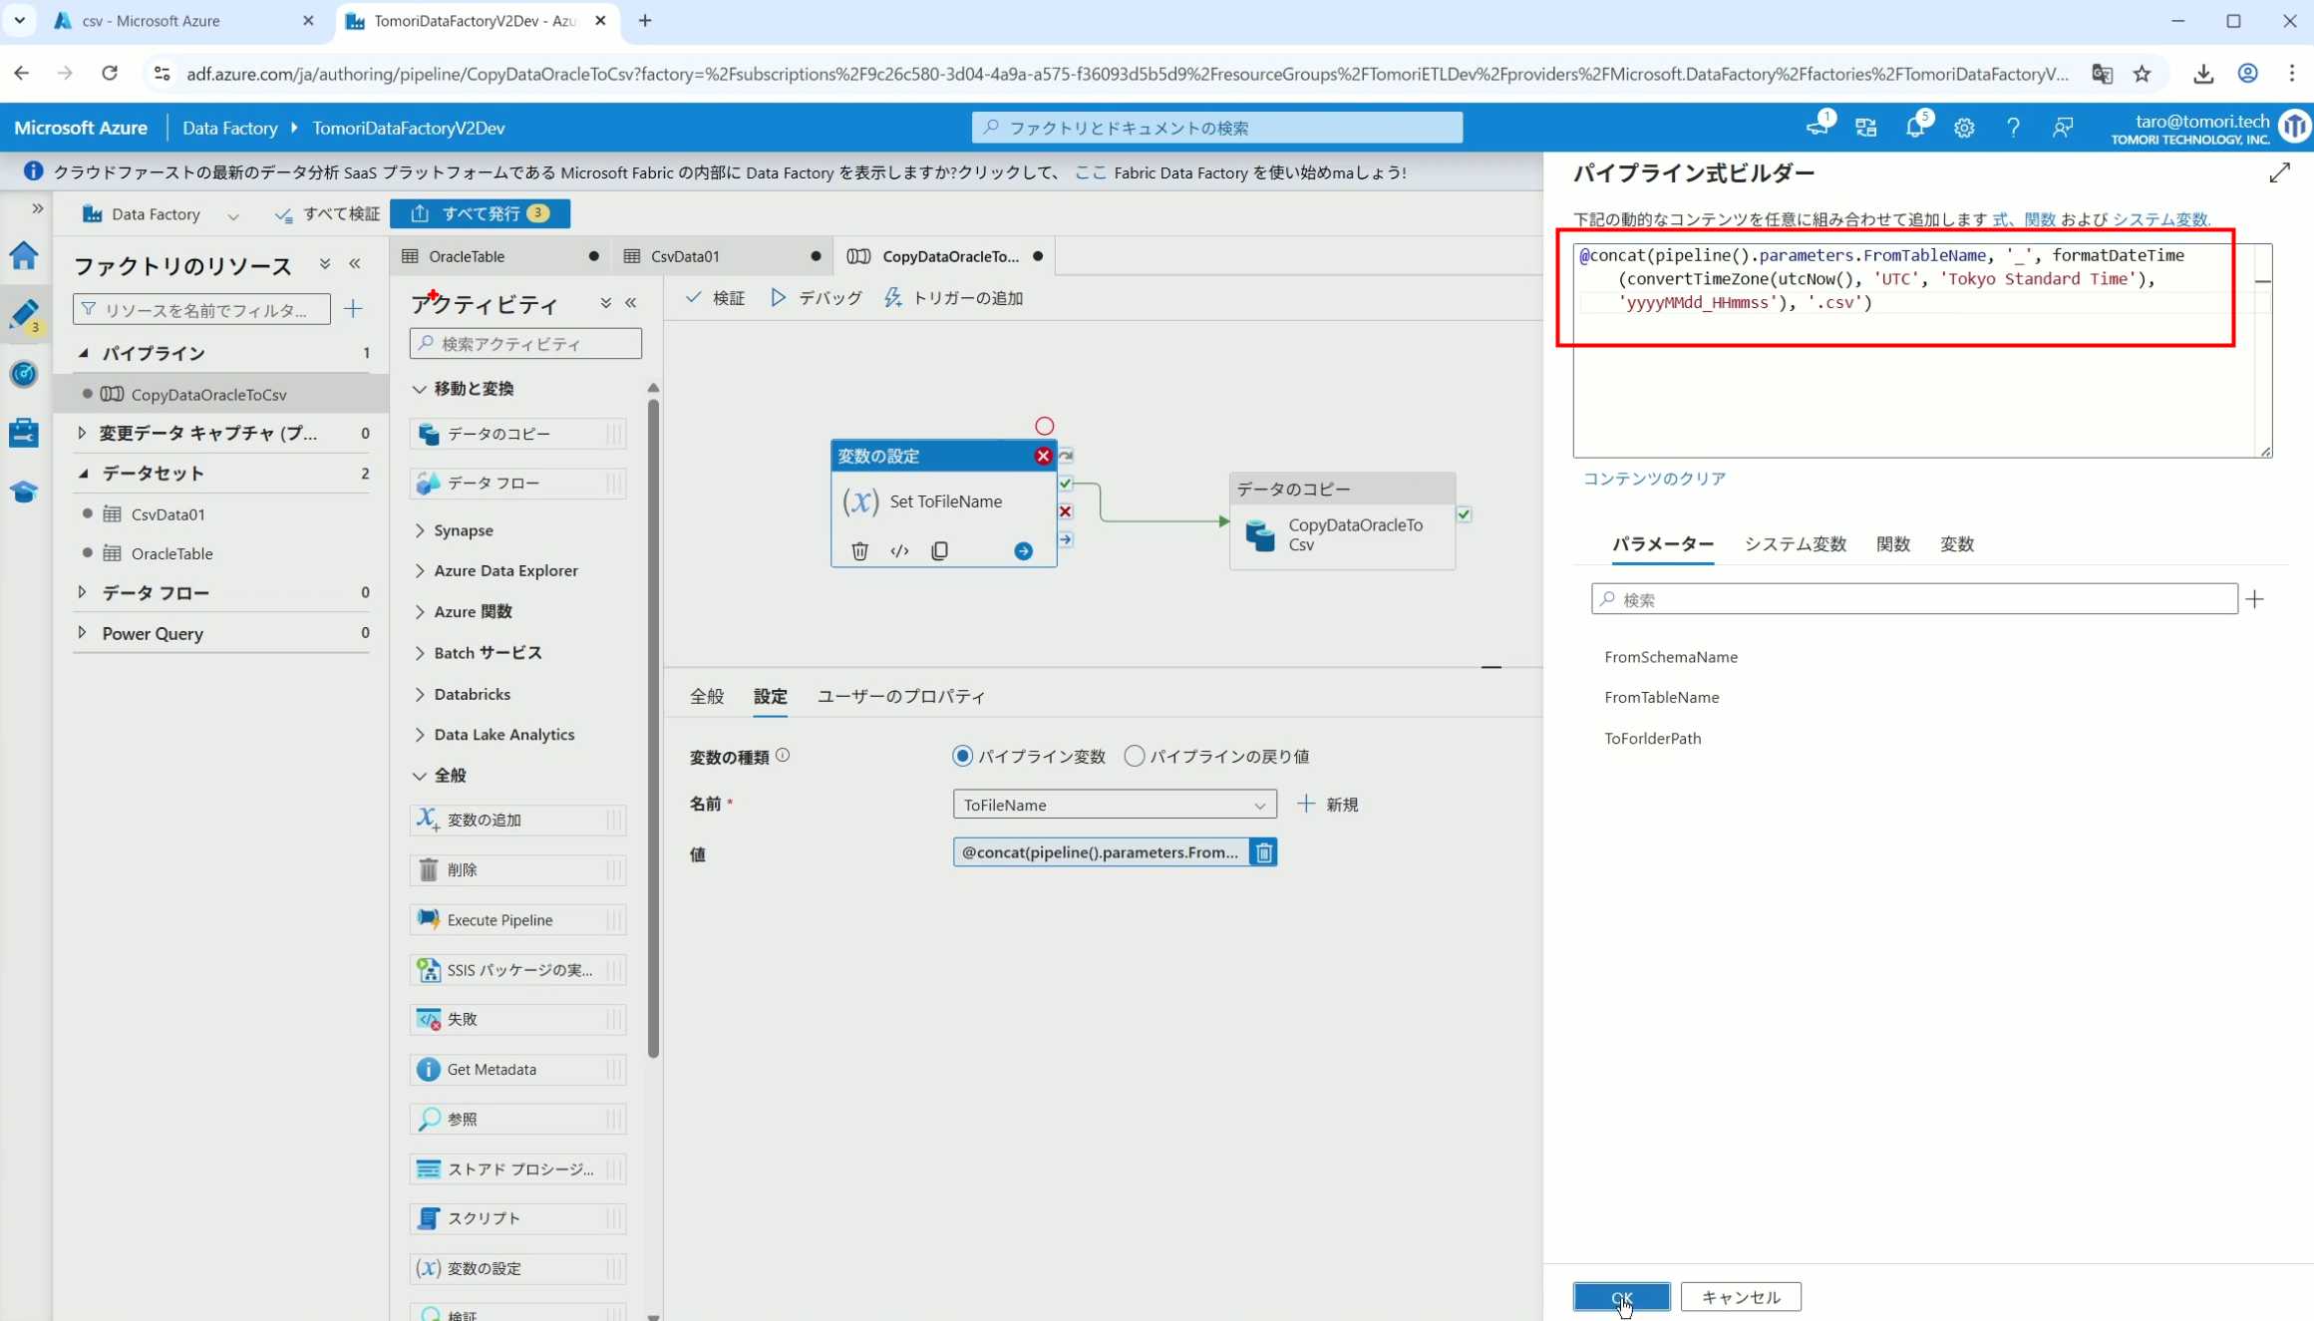The height and width of the screenshot is (1321, 2314).
Task: Select the パイプライン変数 radio button
Action: (962, 756)
